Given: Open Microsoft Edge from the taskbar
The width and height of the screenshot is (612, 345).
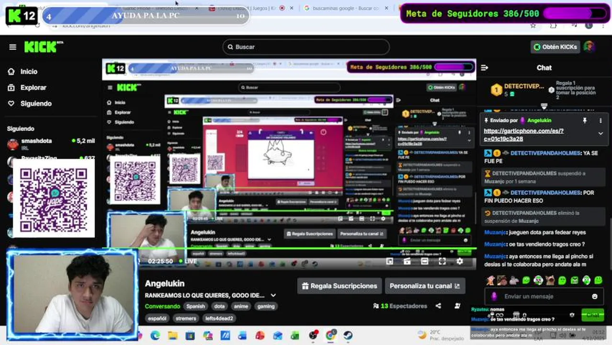Looking at the screenshot, I should click(x=155, y=335).
